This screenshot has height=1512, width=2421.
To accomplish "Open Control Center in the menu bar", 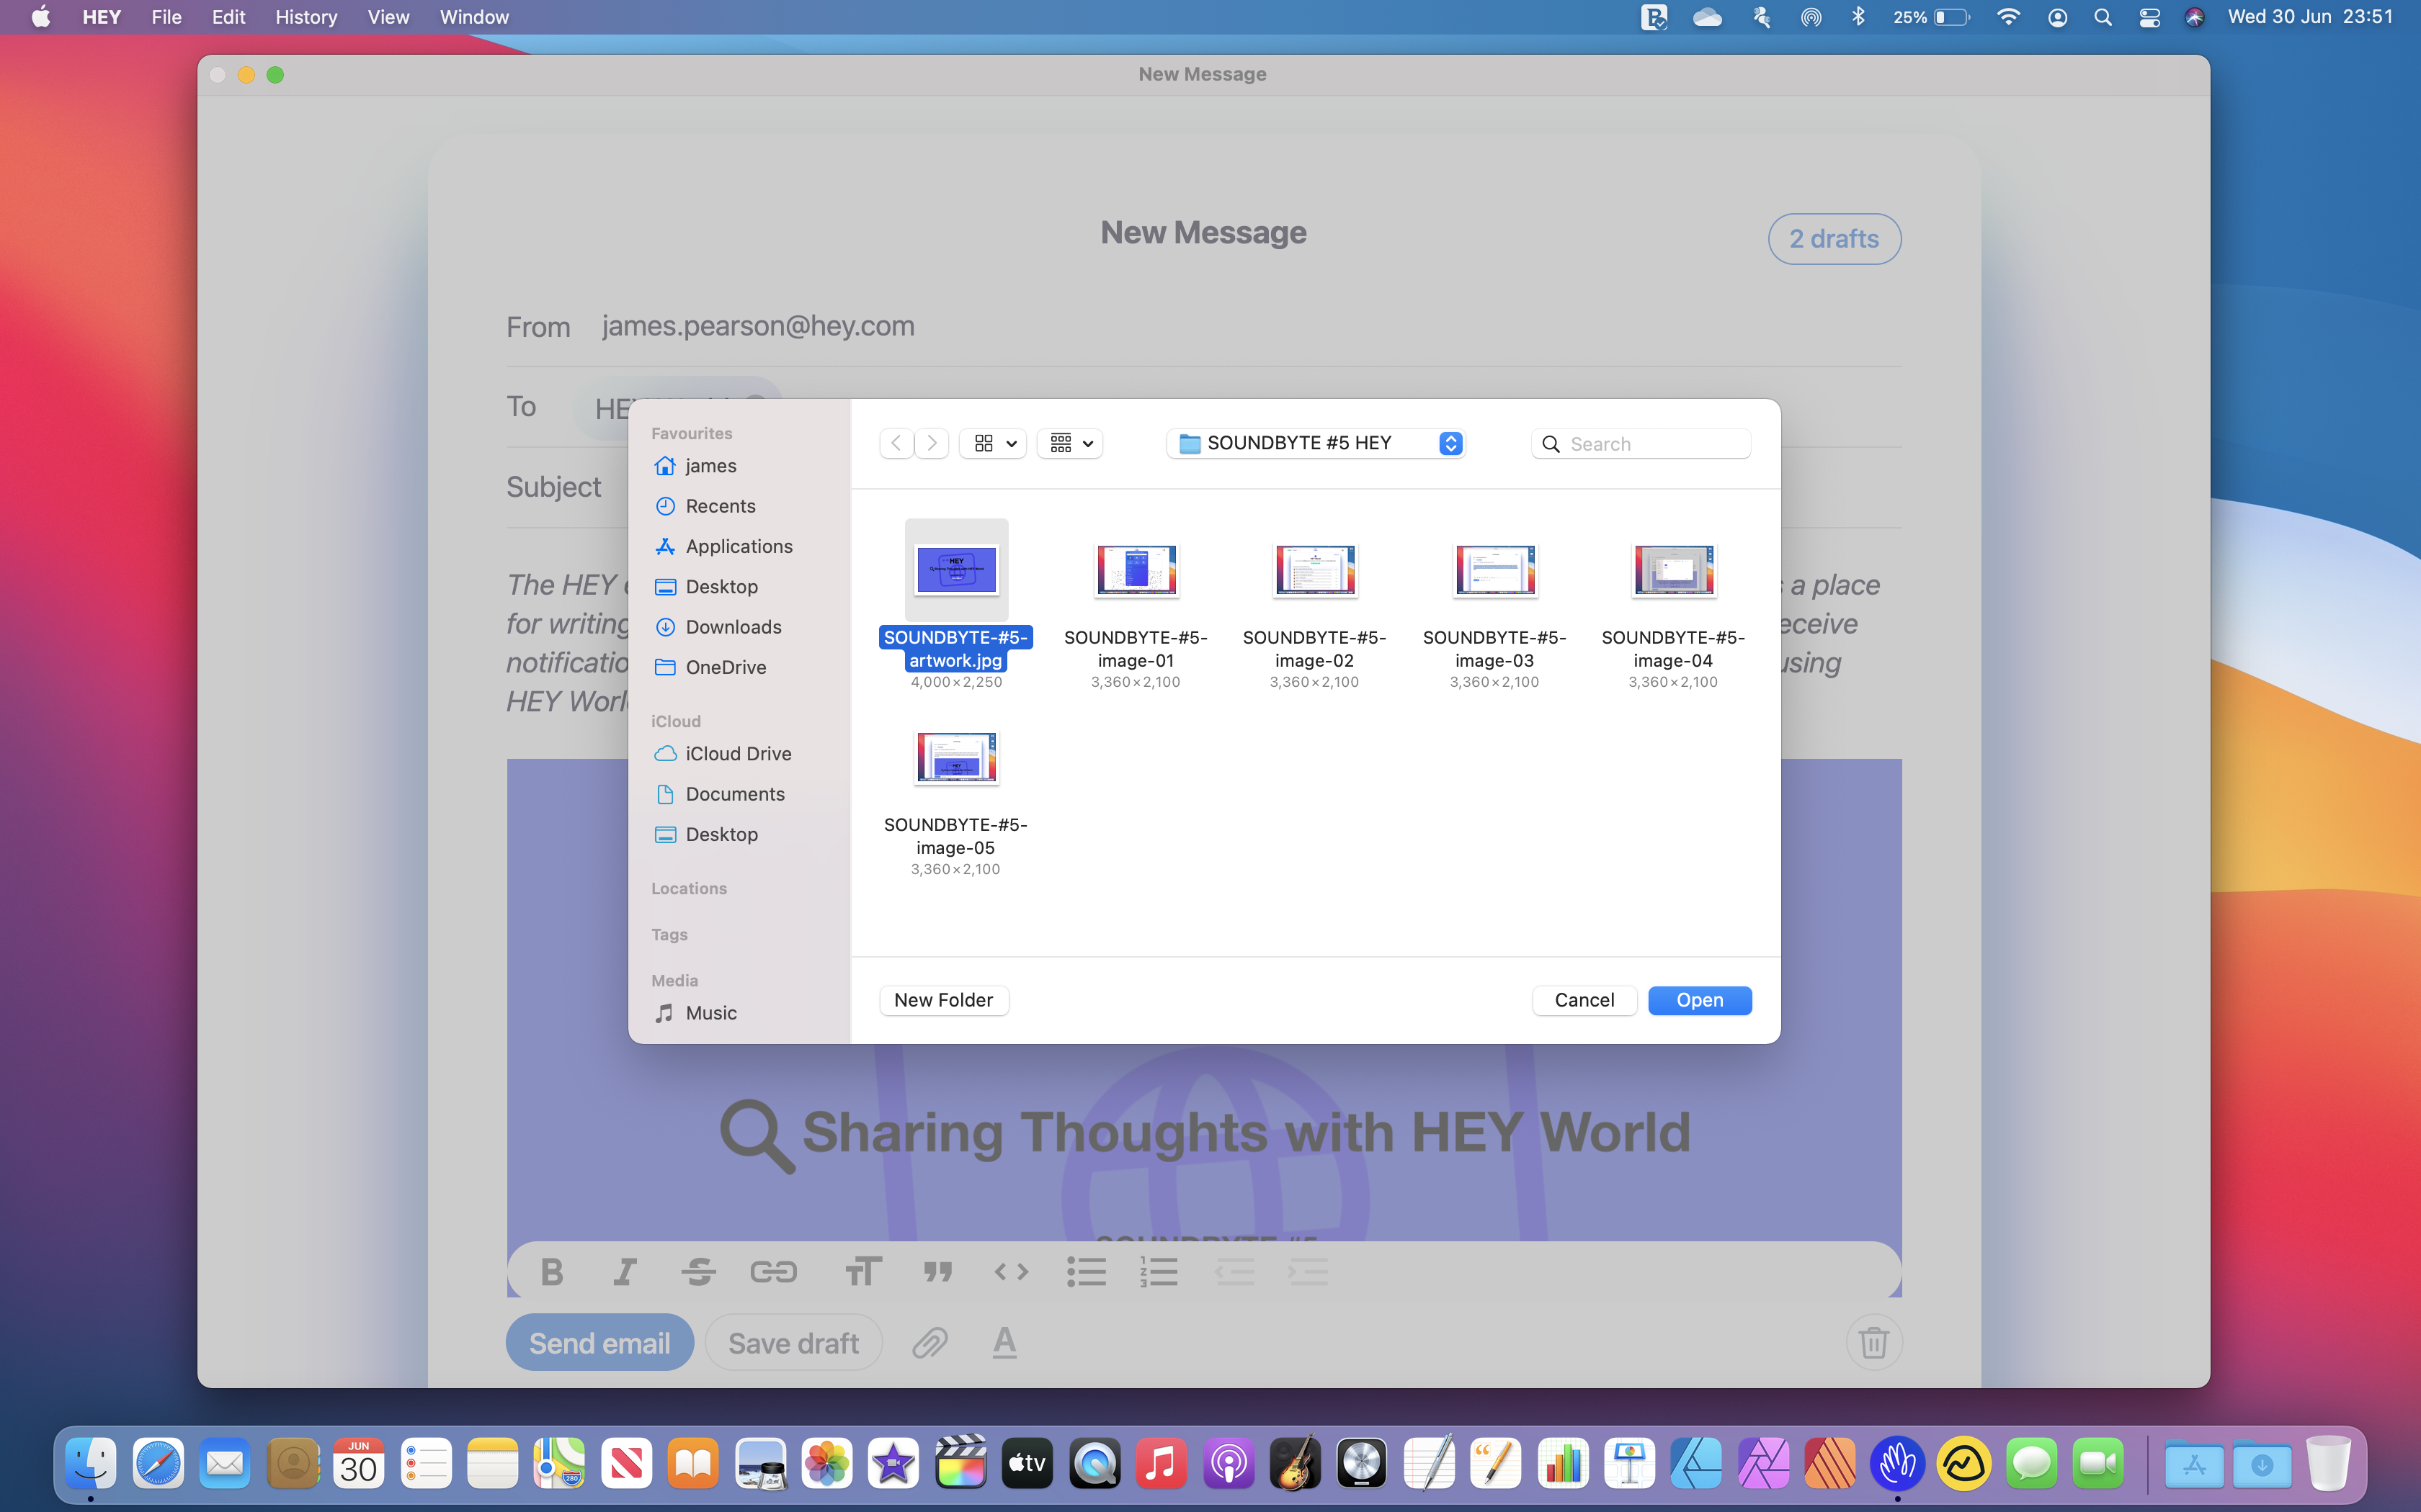I will point(2149,17).
